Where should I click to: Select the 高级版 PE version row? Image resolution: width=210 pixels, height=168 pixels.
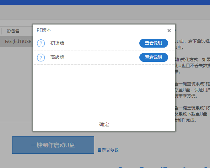(x=104, y=58)
